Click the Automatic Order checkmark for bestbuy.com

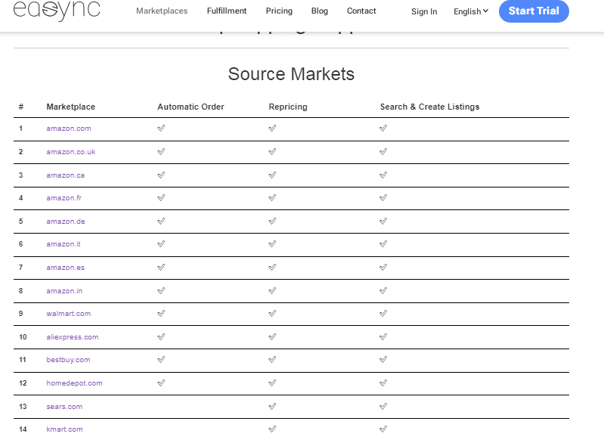pyautogui.click(x=162, y=359)
